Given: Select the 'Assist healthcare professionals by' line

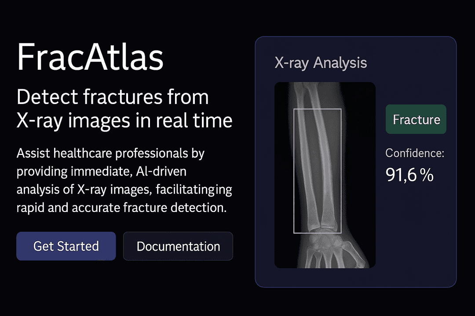Looking at the screenshot, I should tap(110, 153).
